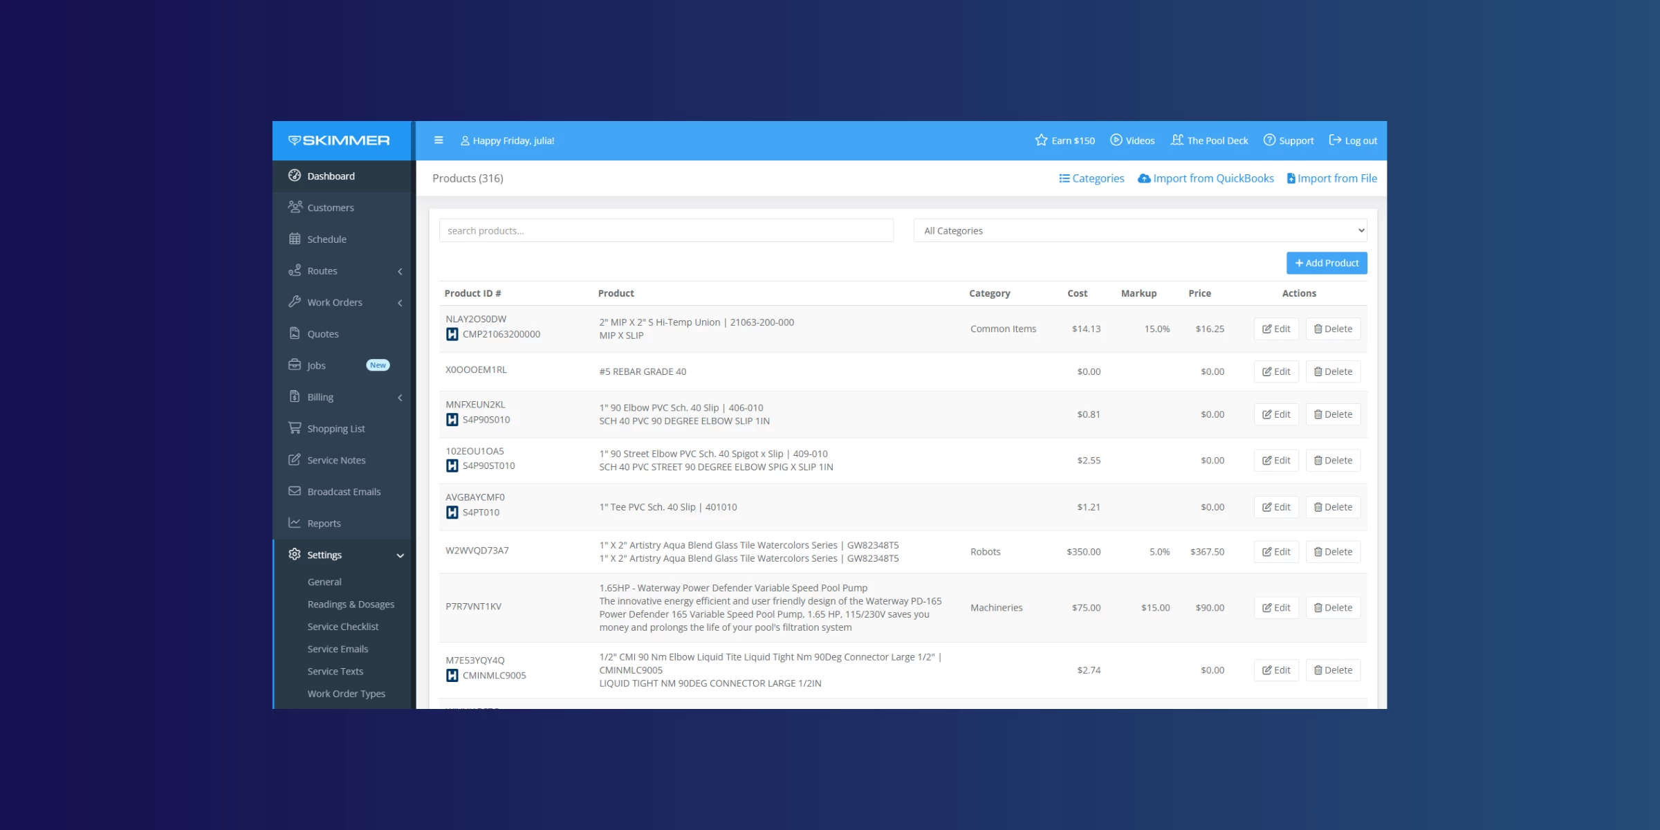Click the Add Product button
Image resolution: width=1660 pixels, height=830 pixels.
tap(1326, 264)
